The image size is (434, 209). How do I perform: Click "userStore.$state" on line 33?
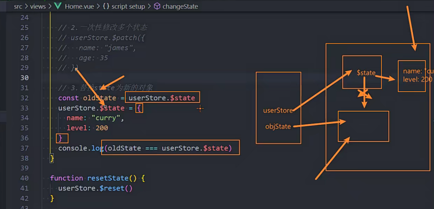coord(91,108)
